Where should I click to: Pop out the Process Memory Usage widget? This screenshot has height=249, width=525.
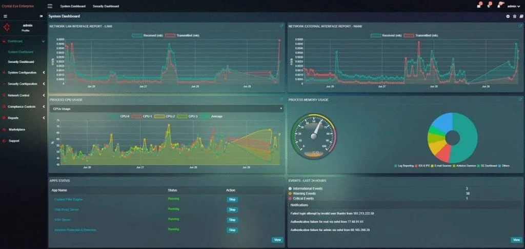pos(520,100)
